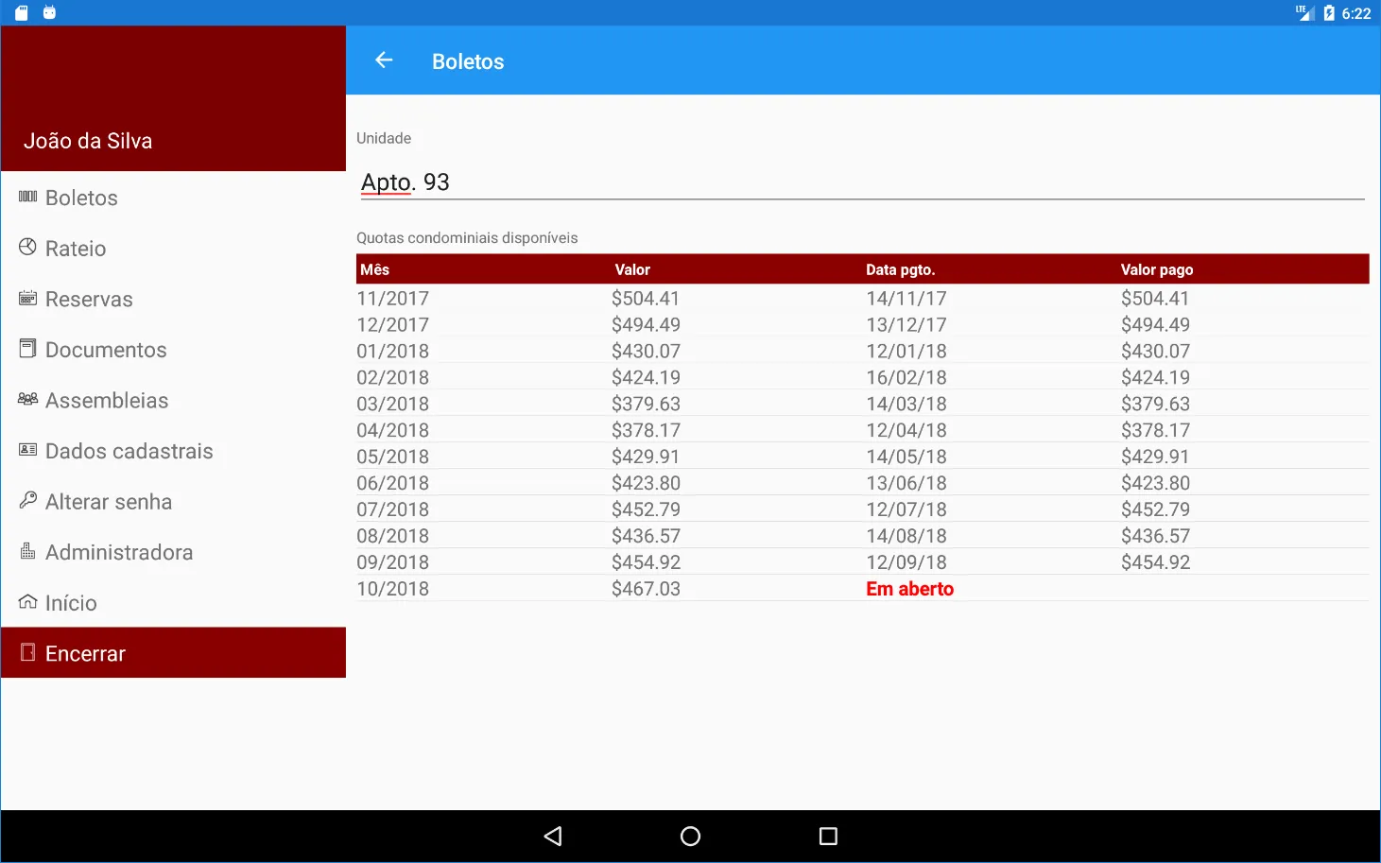
Task: Select the 05/2018 row month cell
Action: tap(392, 457)
